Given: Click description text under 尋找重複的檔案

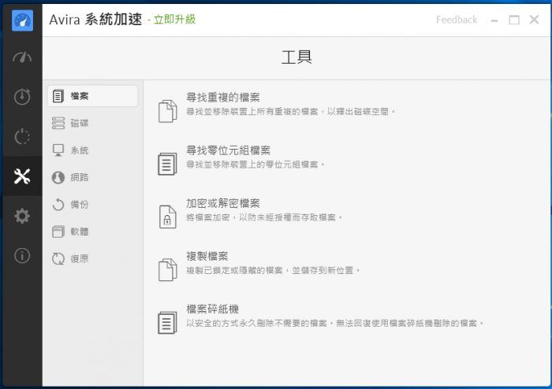Looking at the screenshot, I should point(291,112).
